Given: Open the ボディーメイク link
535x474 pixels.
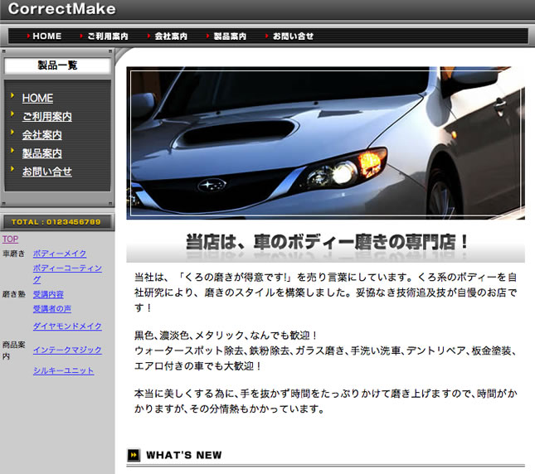Looking at the screenshot, I should click(59, 254).
